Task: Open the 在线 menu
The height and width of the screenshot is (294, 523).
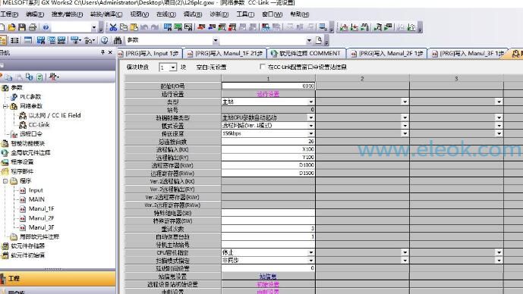Action: (x=165, y=14)
